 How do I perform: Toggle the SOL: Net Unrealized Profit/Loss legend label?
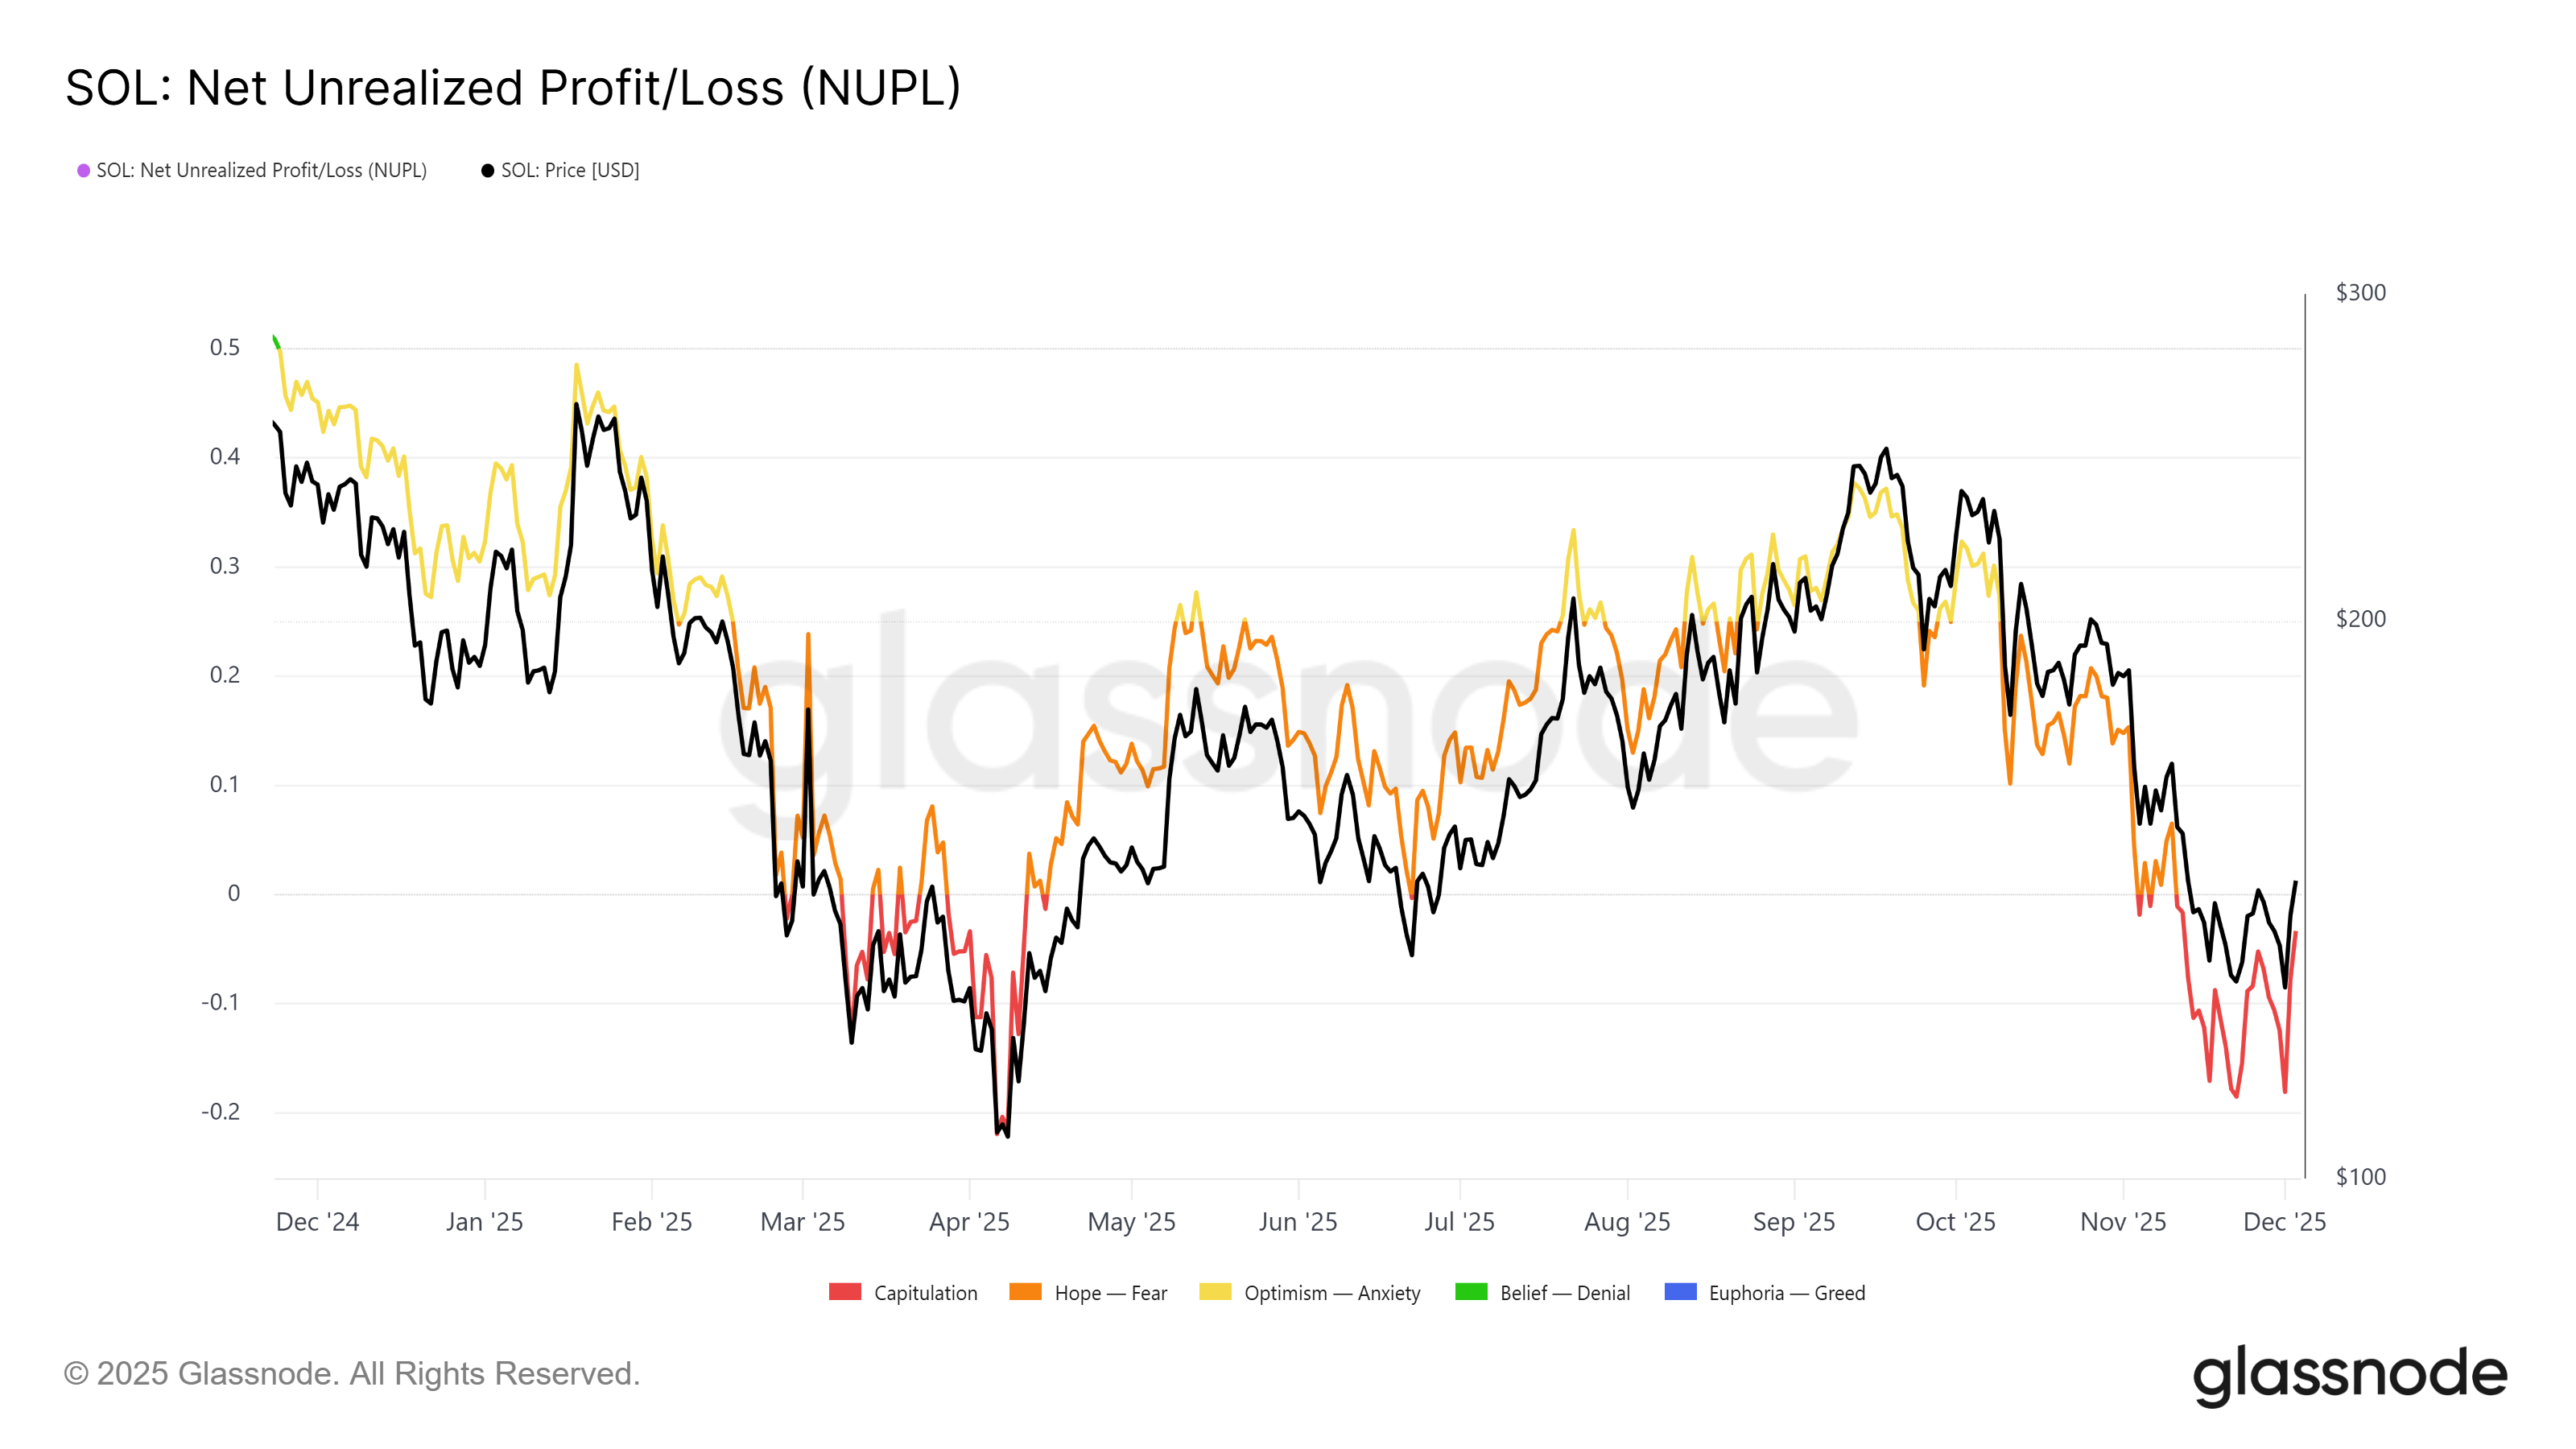261,171
